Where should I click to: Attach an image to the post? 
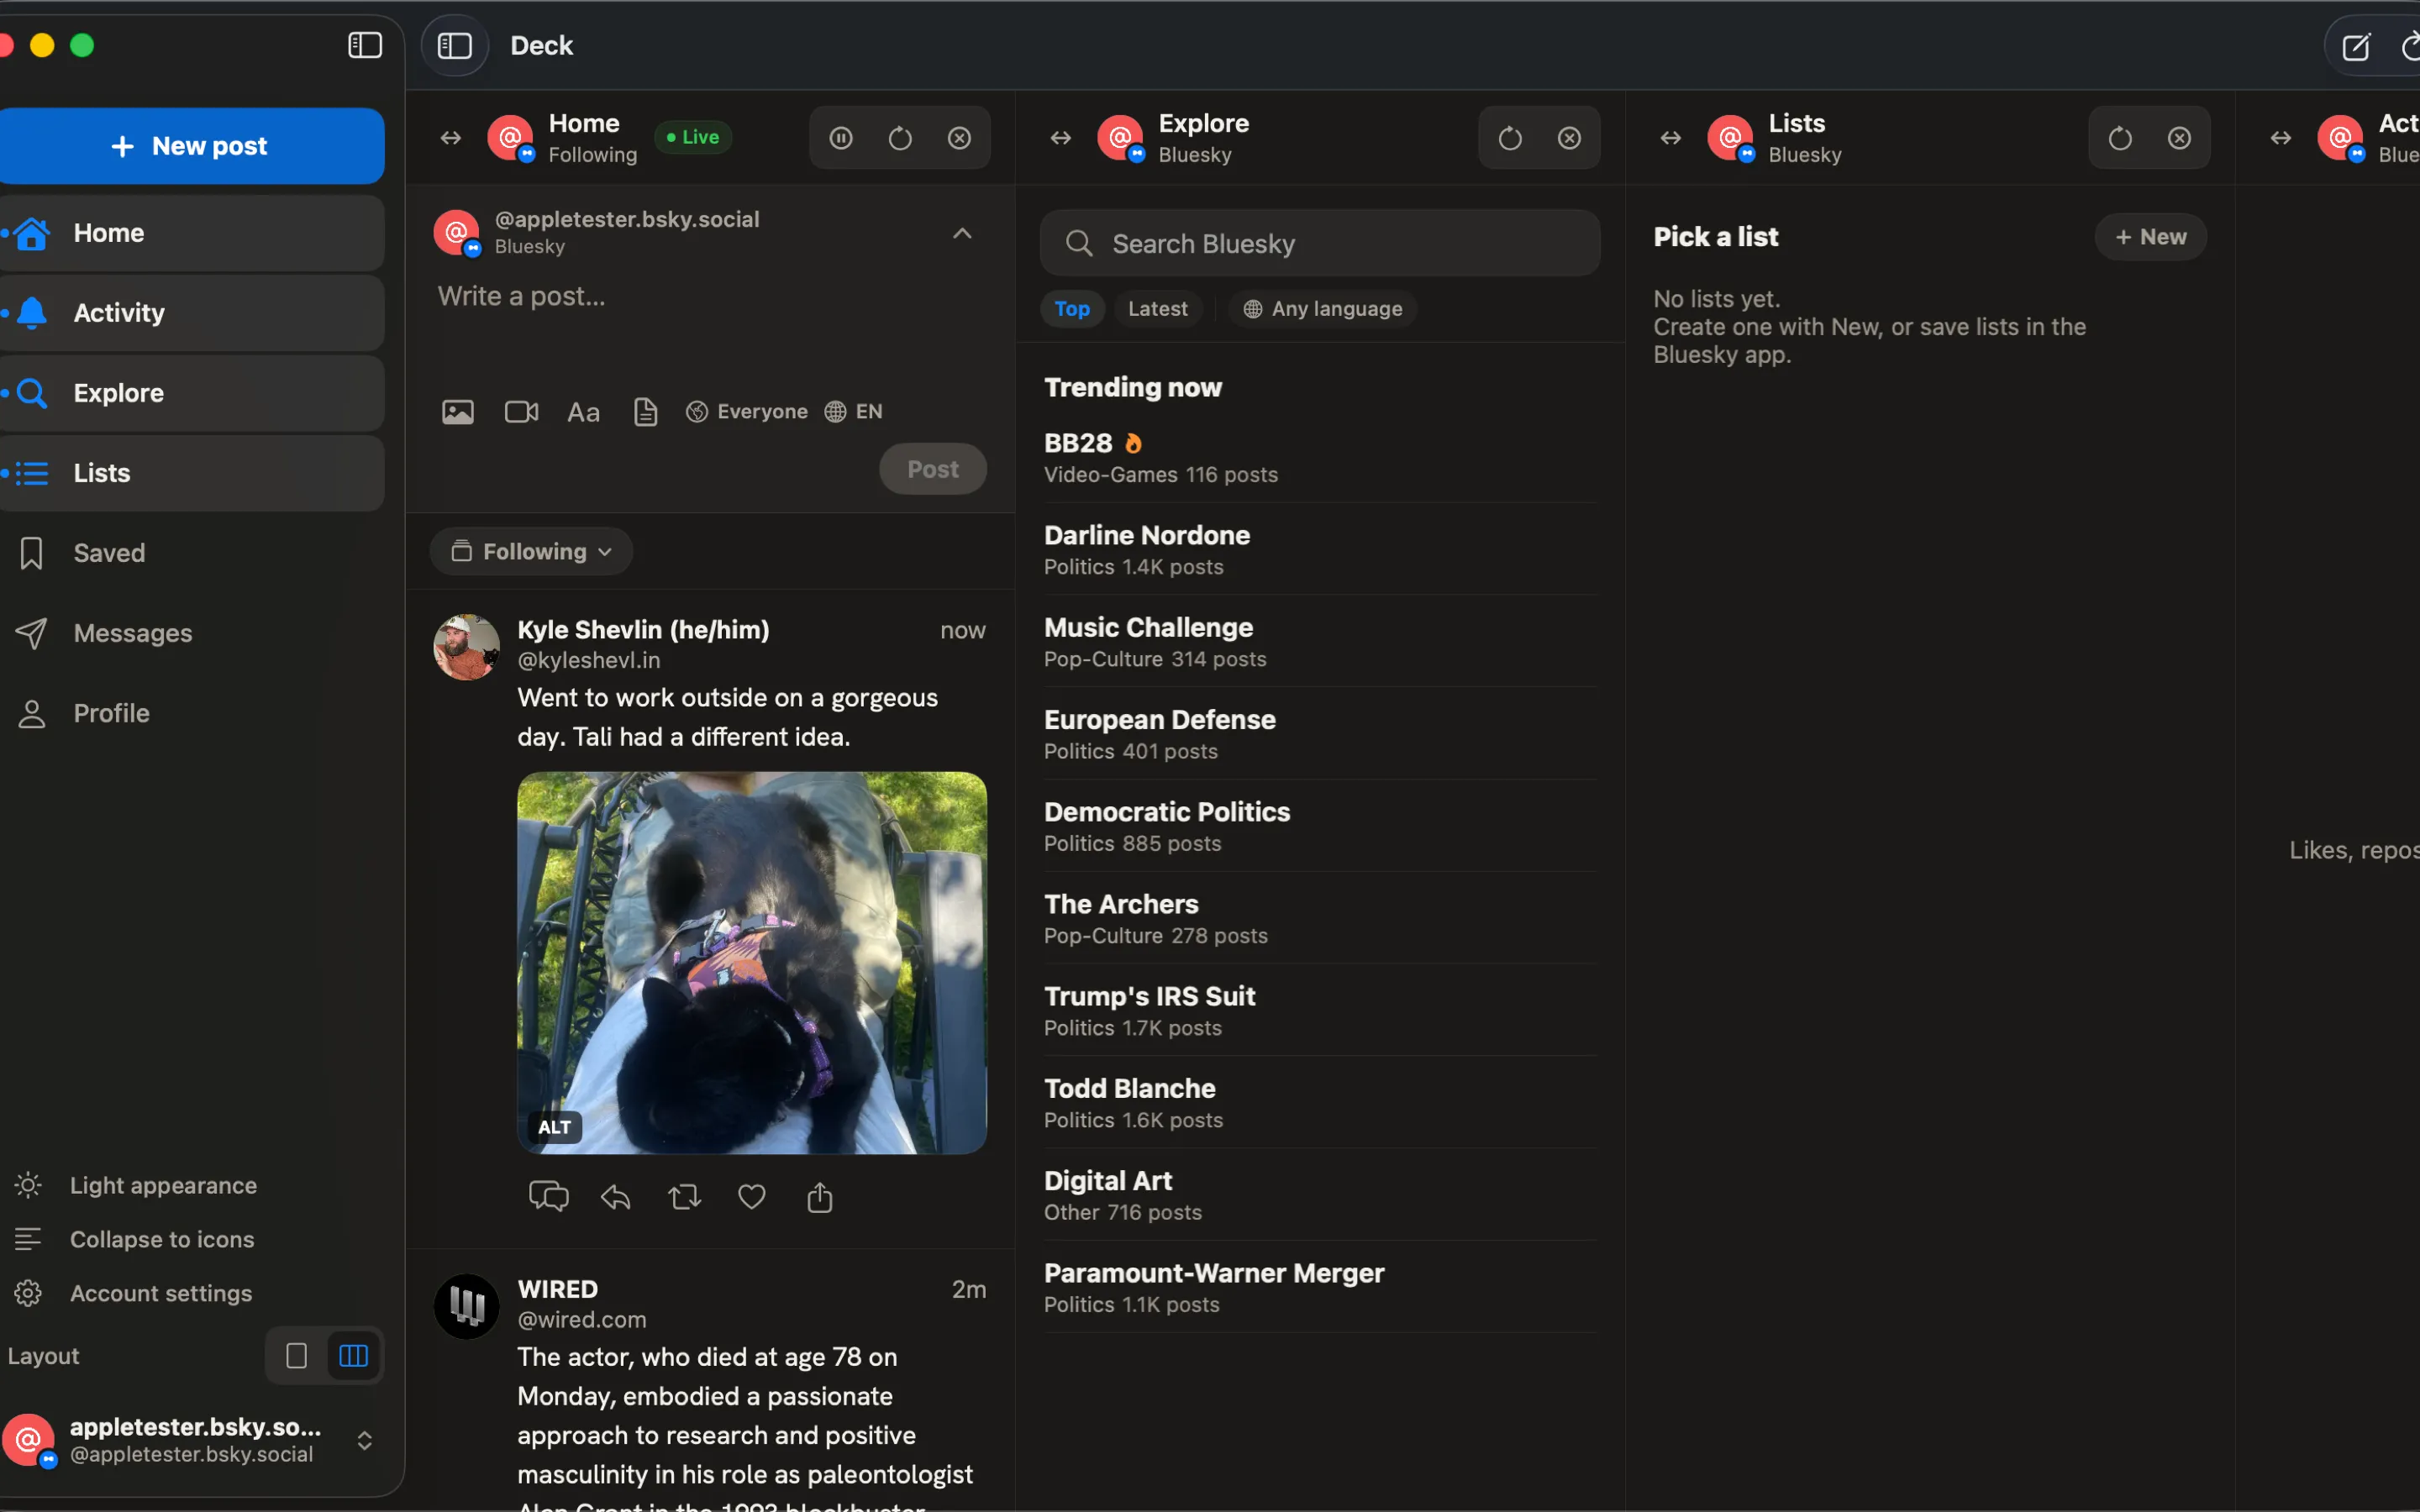[x=458, y=411]
